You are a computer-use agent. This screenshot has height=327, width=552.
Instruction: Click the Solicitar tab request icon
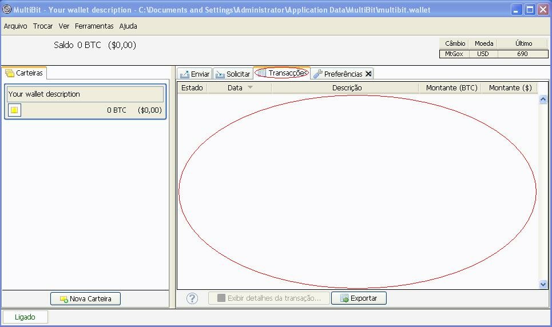[220, 74]
